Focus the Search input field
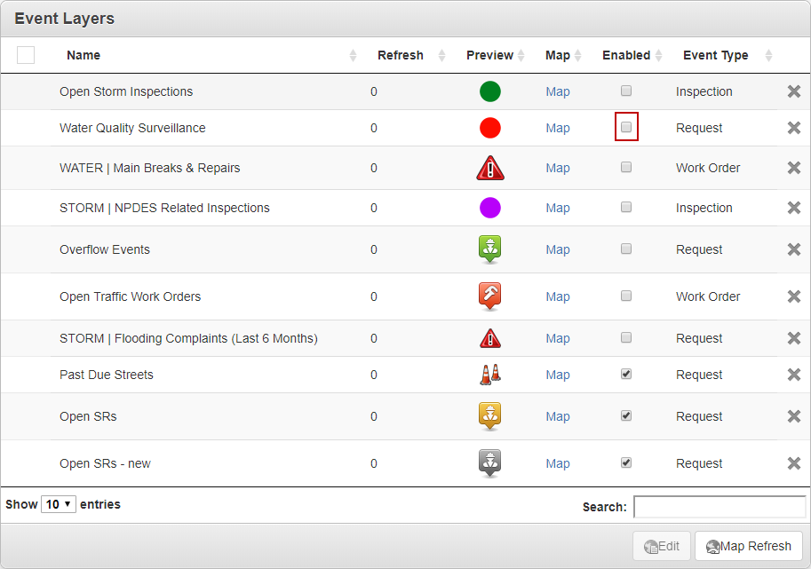This screenshot has height=569, width=811. click(x=720, y=507)
